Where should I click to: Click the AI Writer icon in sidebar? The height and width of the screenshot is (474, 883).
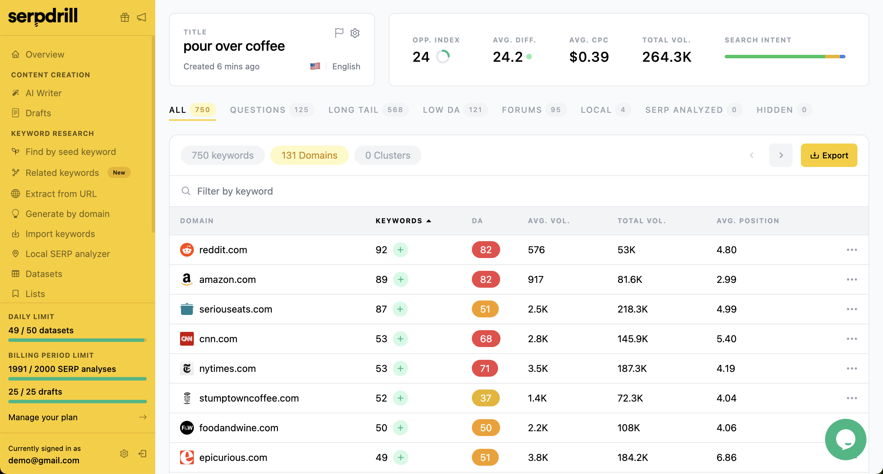click(16, 92)
